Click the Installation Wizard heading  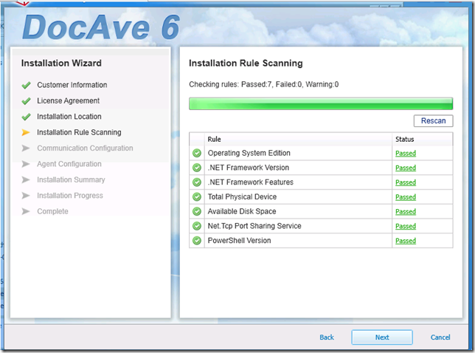pyautogui.click(x=61, y=63)
